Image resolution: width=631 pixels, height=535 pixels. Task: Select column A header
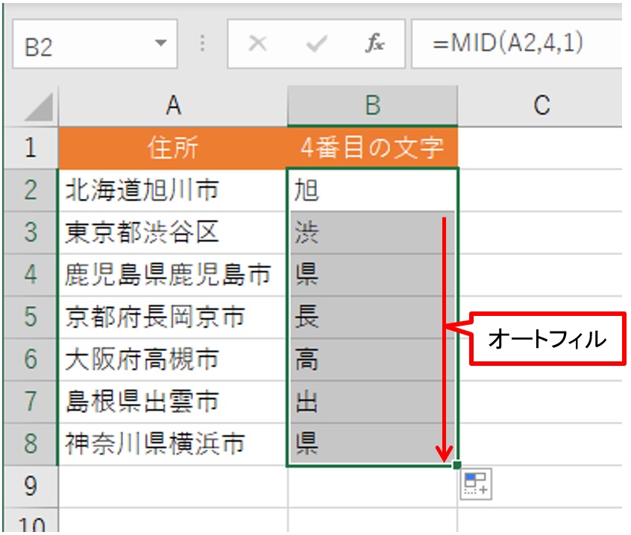pos(173,103)
